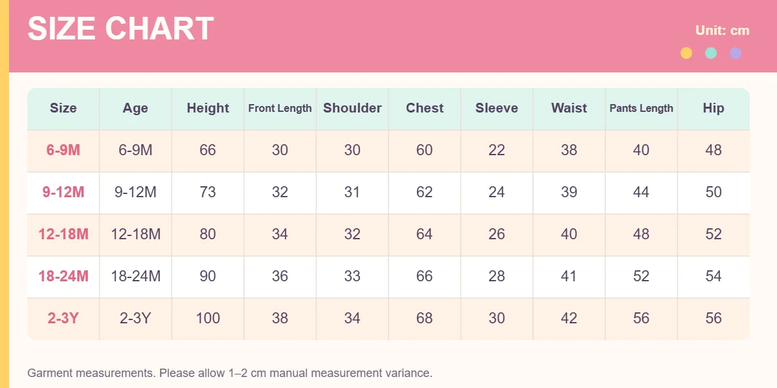Screen dimensions: 777x388
Task: Click the Front Length column header
Action: pyautogui.click(x=280, y=109)
